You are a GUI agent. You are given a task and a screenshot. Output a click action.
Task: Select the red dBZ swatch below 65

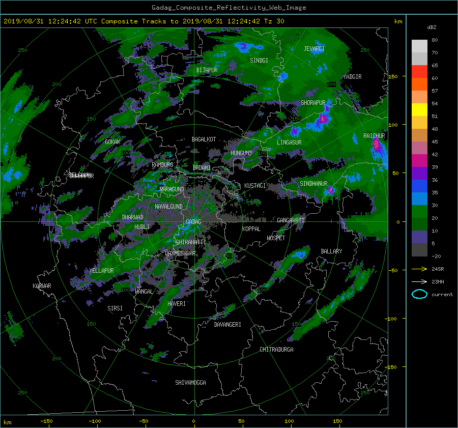[419, 71]
